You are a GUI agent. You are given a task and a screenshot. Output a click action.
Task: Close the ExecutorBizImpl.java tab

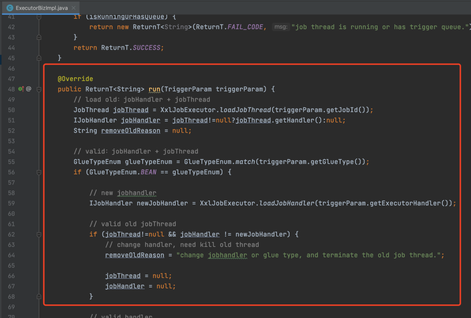74,8
